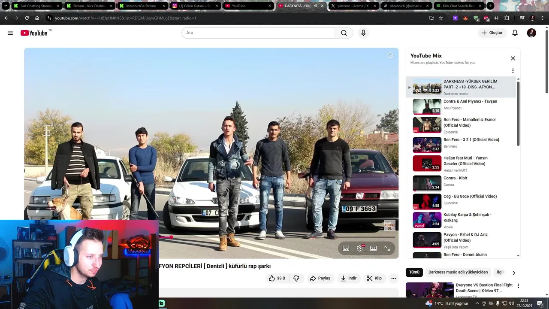Open the taskbar volume speaker icon
Screen dimensions: 549x309
(511, 303)
